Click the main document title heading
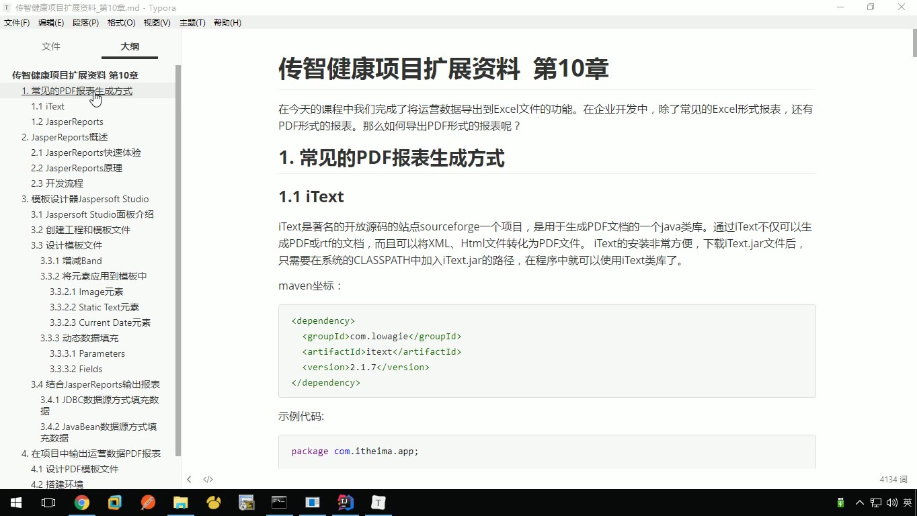 [444, 69]
